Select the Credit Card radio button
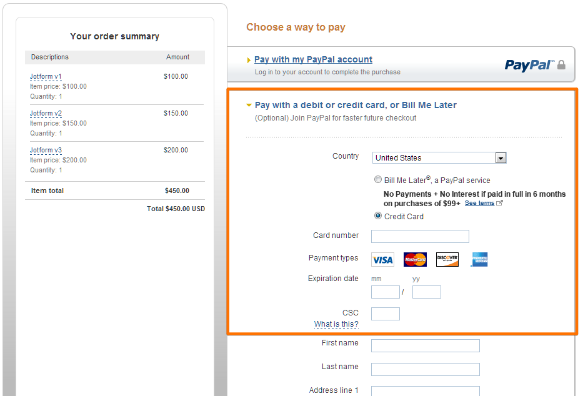The image size is (588, 396). click(x=378, y=216)
